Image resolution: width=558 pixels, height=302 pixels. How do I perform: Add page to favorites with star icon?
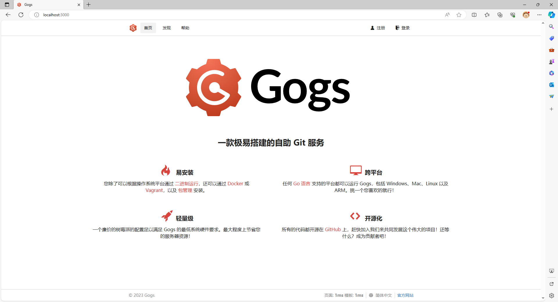(x=459, y=15)
